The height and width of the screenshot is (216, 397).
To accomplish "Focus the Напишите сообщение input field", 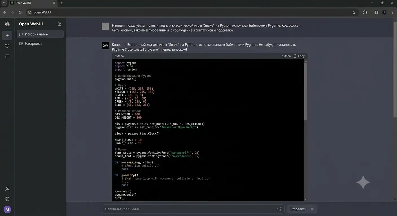I will tap(193, 209).
